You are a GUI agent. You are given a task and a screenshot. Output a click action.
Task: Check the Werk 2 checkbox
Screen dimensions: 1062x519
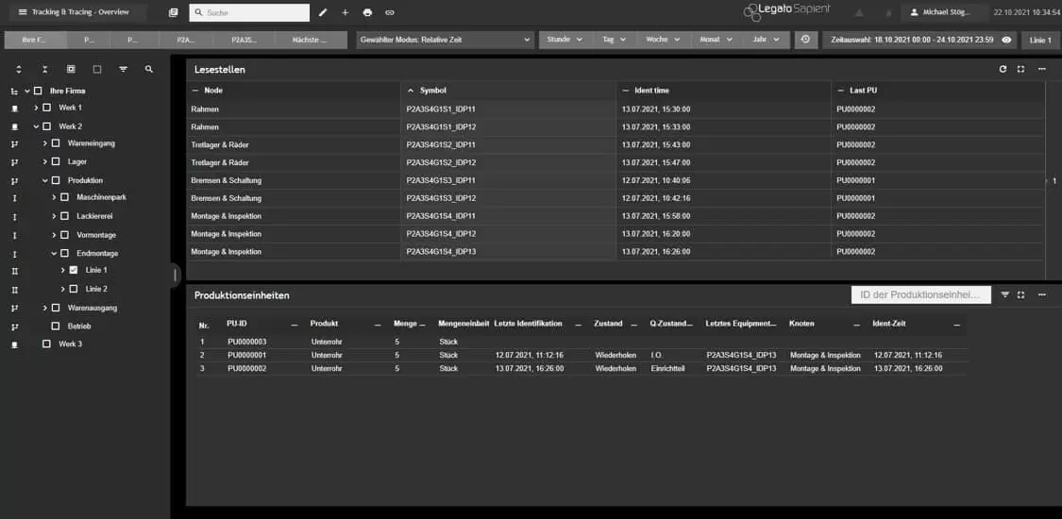[47, 126]
